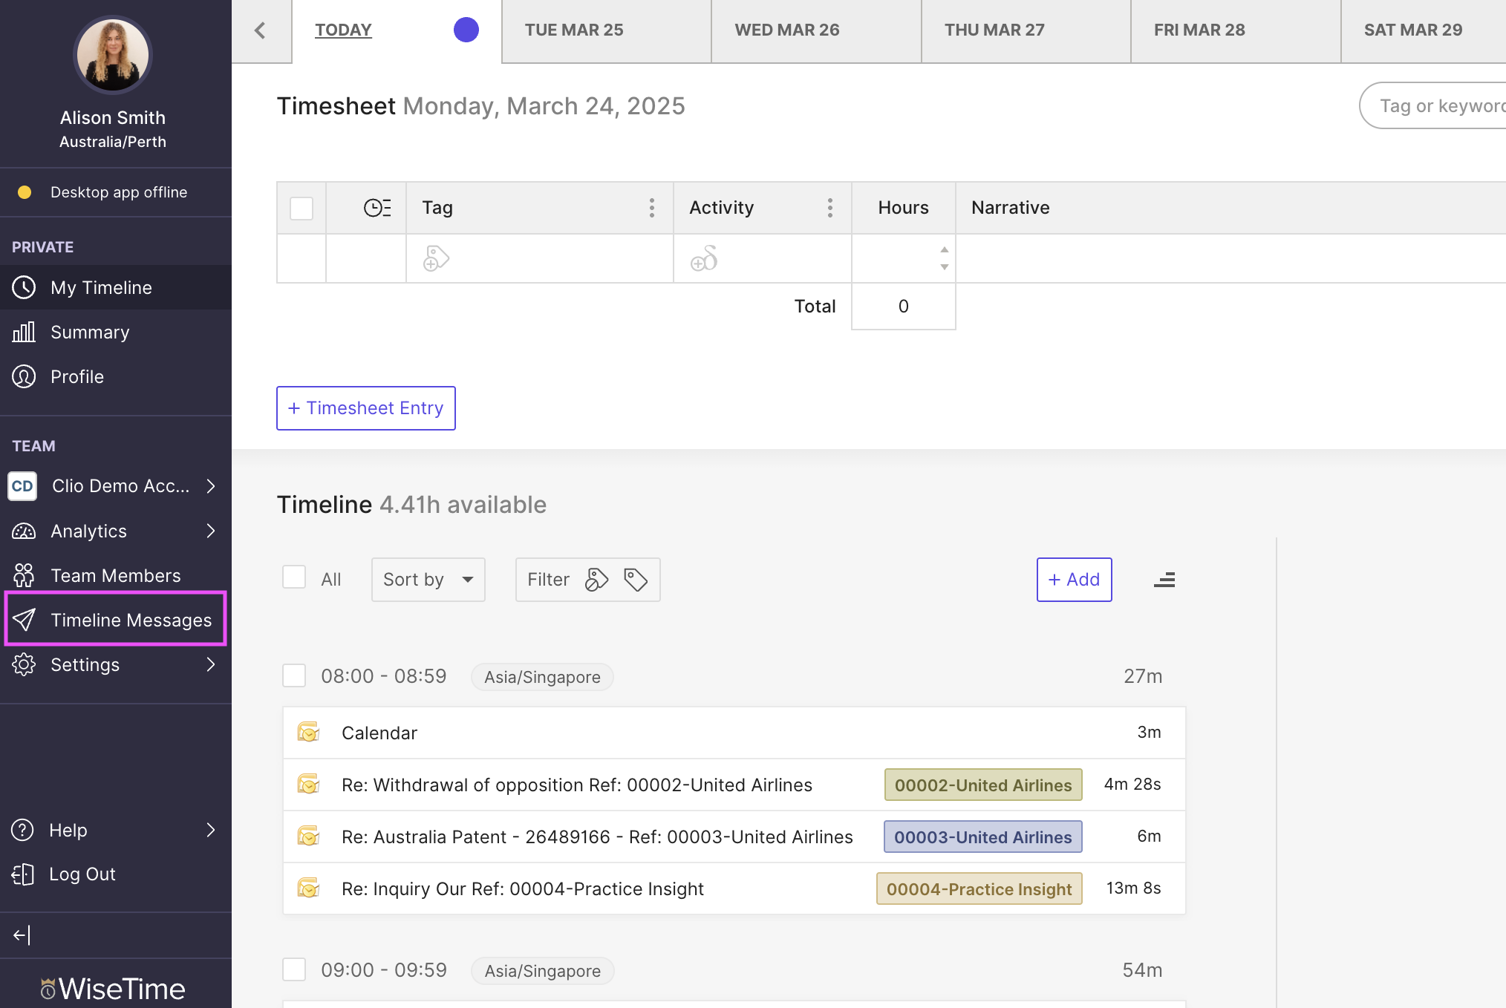Screen dimensions: 1506x1008
Task: Open the Tag column options menu
Action: (x=652, y=208)
